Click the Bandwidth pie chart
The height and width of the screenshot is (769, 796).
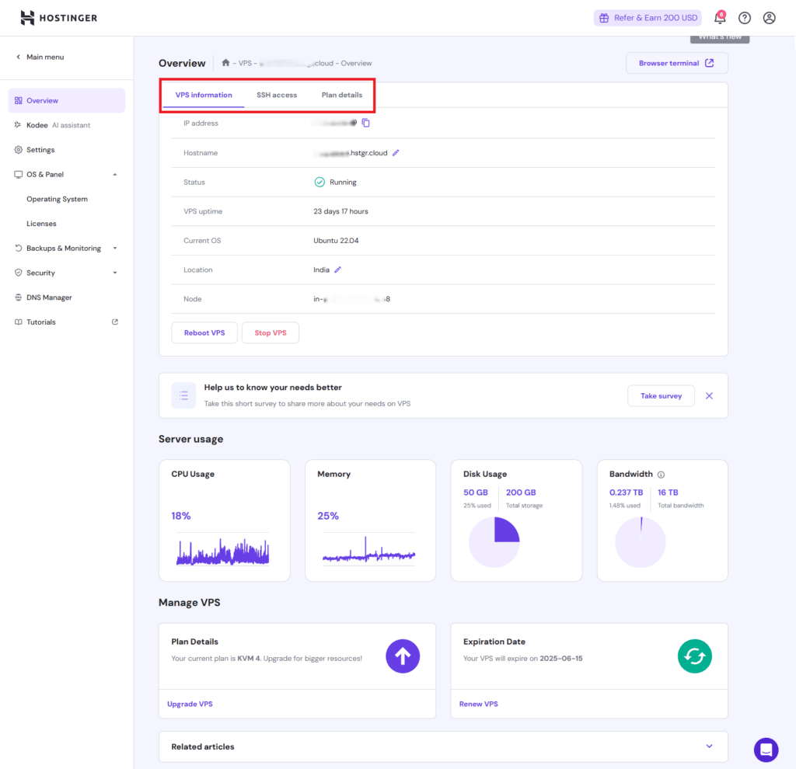641,541
